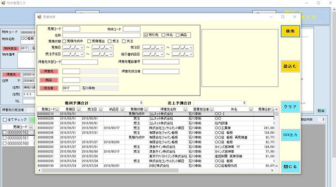The width and height of the screenshot is (336, 187).
Task: Click into the 名称 text field
Action: (101, 35)
